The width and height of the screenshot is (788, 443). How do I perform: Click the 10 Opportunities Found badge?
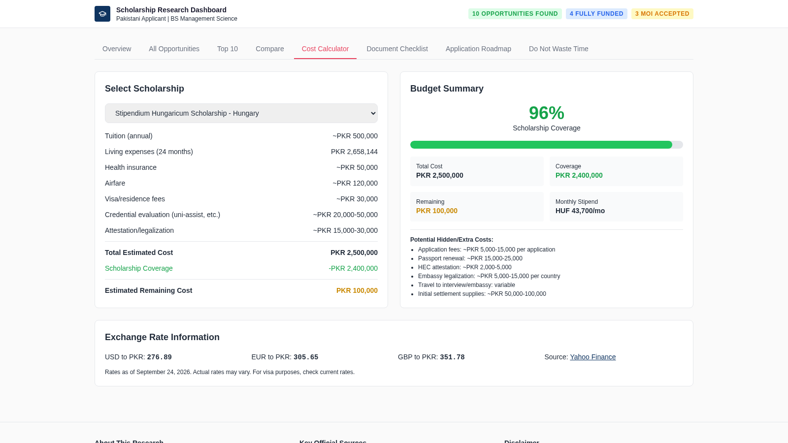coord(515,14)
